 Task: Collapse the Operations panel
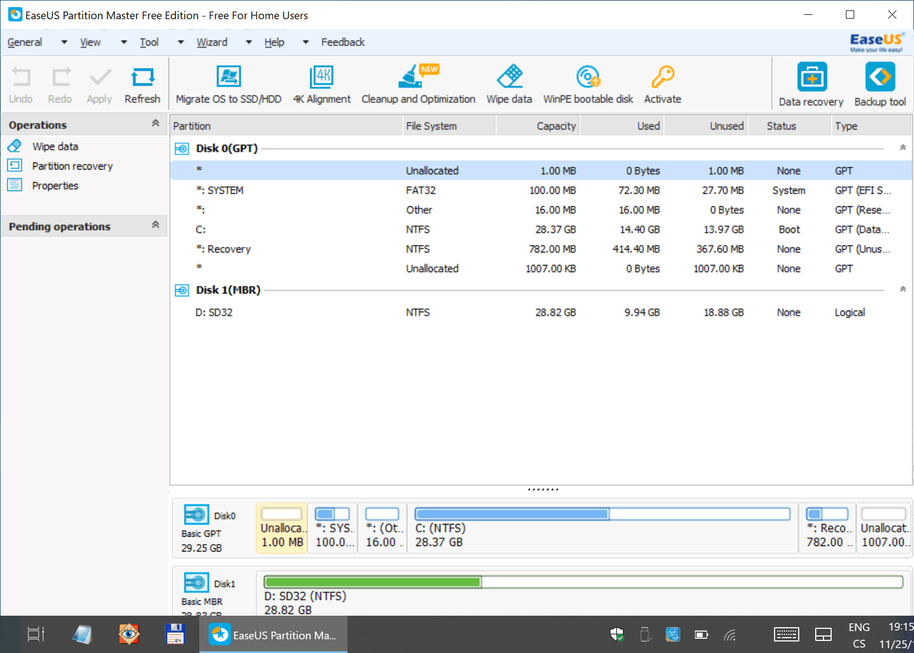point(155,124)
